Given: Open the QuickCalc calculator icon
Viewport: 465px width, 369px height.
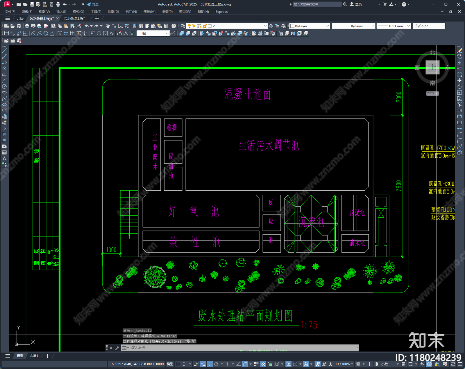Looking at the screenshot, I should (x=166, y=26).
